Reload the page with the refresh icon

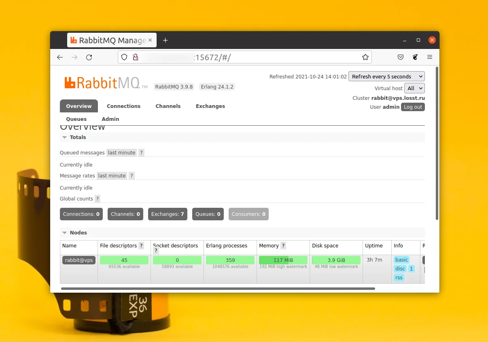(89, 57)
